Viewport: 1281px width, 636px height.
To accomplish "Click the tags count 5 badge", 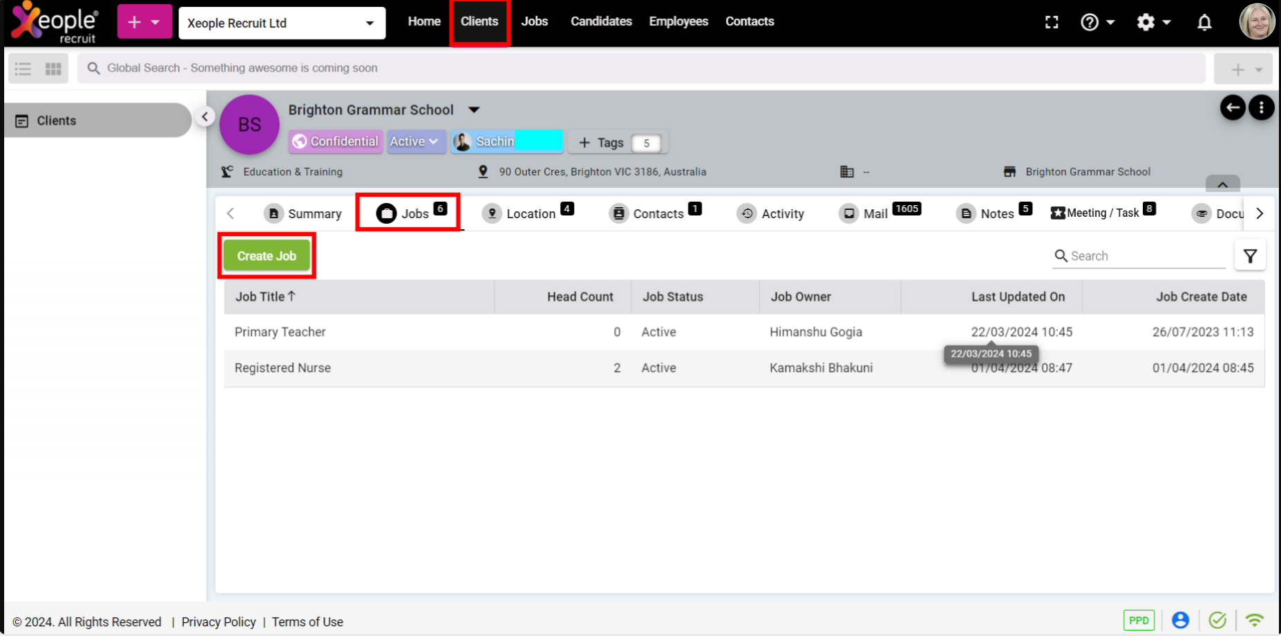I will pos(647,143).
